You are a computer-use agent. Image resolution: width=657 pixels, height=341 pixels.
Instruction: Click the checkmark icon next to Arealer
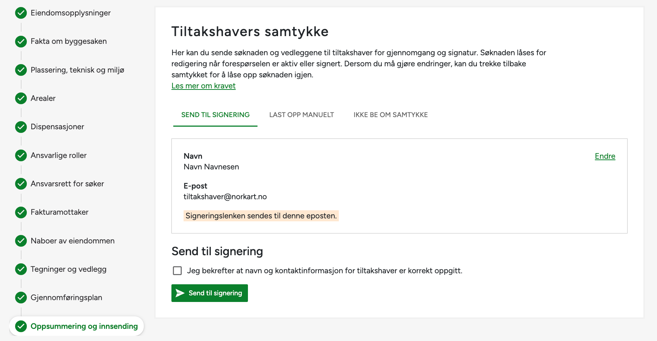click(x=21, y=98)
